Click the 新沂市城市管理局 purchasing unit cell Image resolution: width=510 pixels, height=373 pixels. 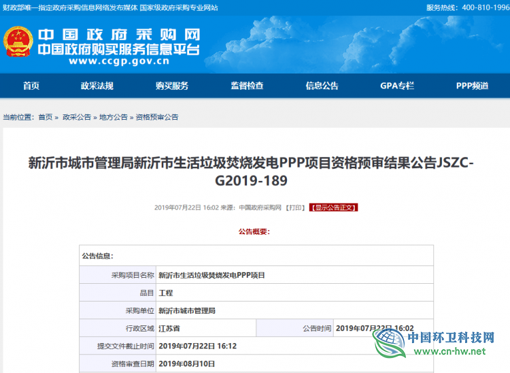[294, 310]
